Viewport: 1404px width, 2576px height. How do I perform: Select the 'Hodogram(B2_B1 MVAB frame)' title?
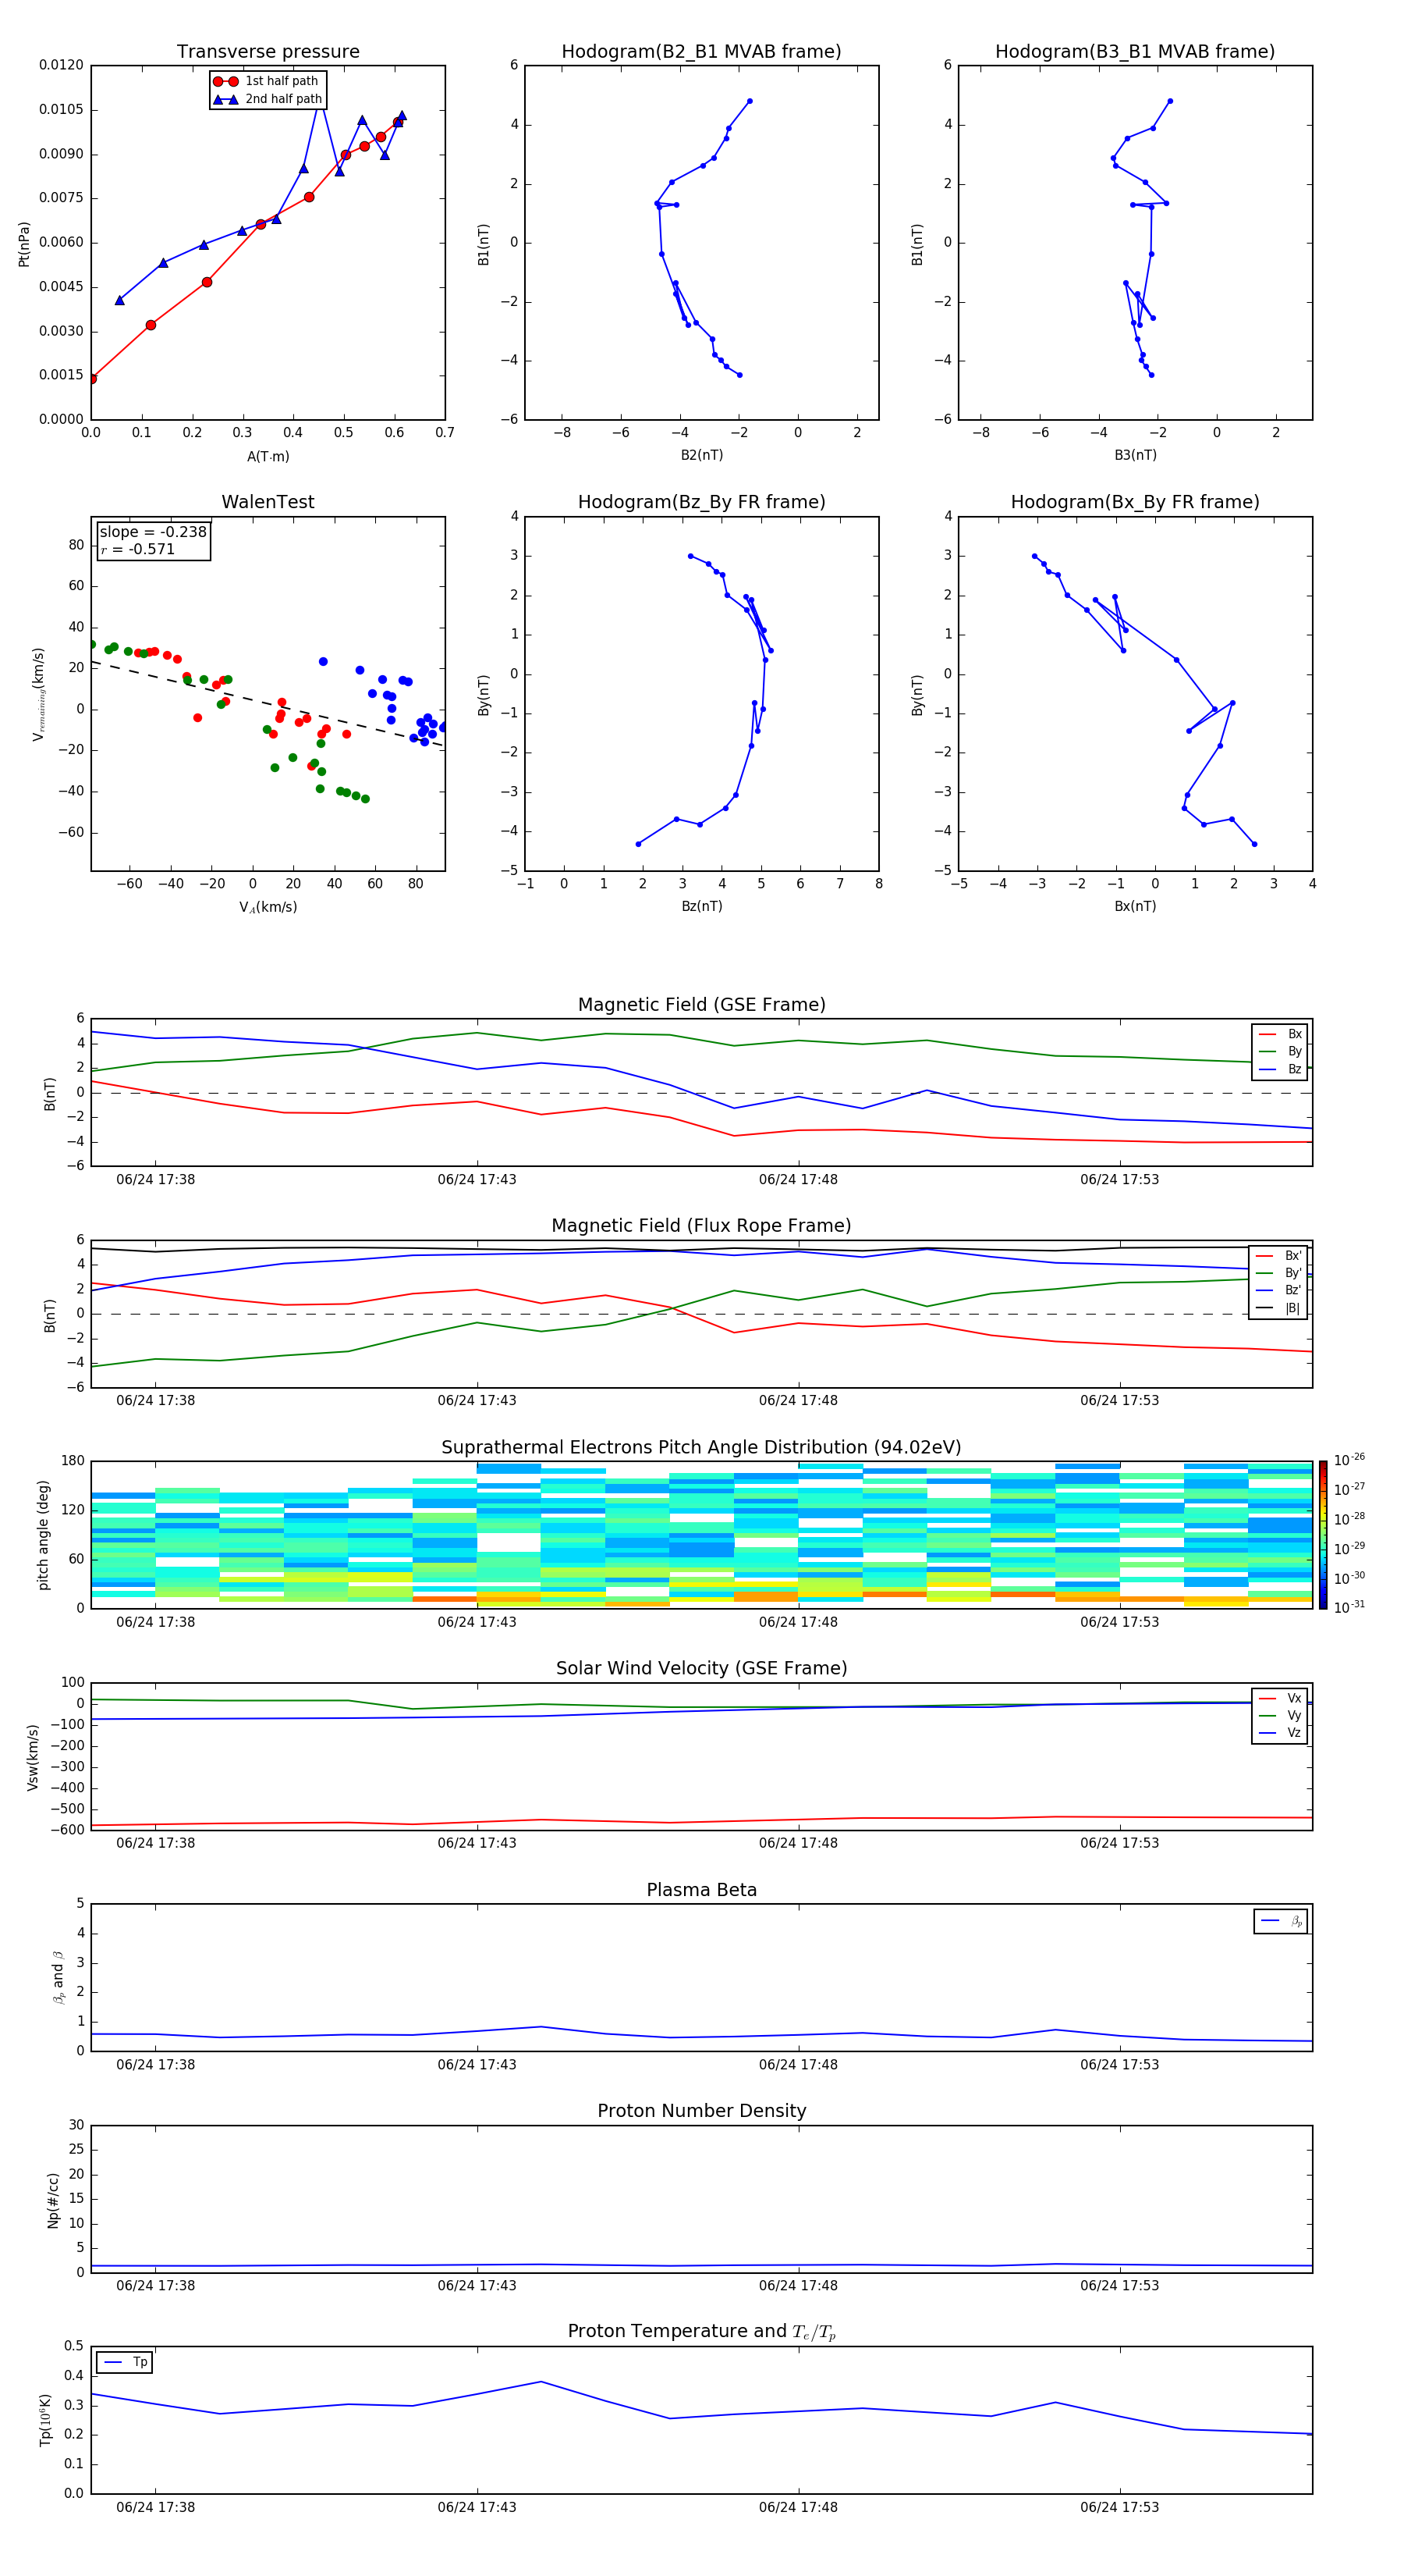(701, 52)
